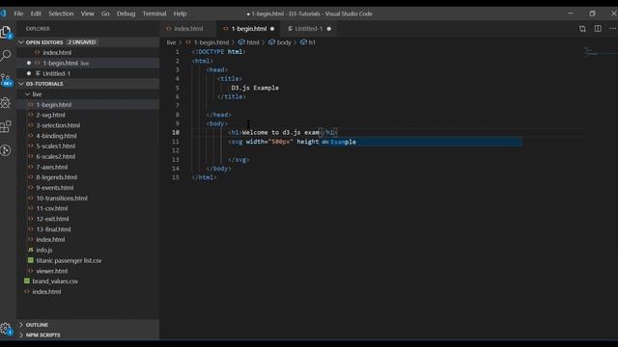
Task: Split the editor with the split icon
Action: 598,29
